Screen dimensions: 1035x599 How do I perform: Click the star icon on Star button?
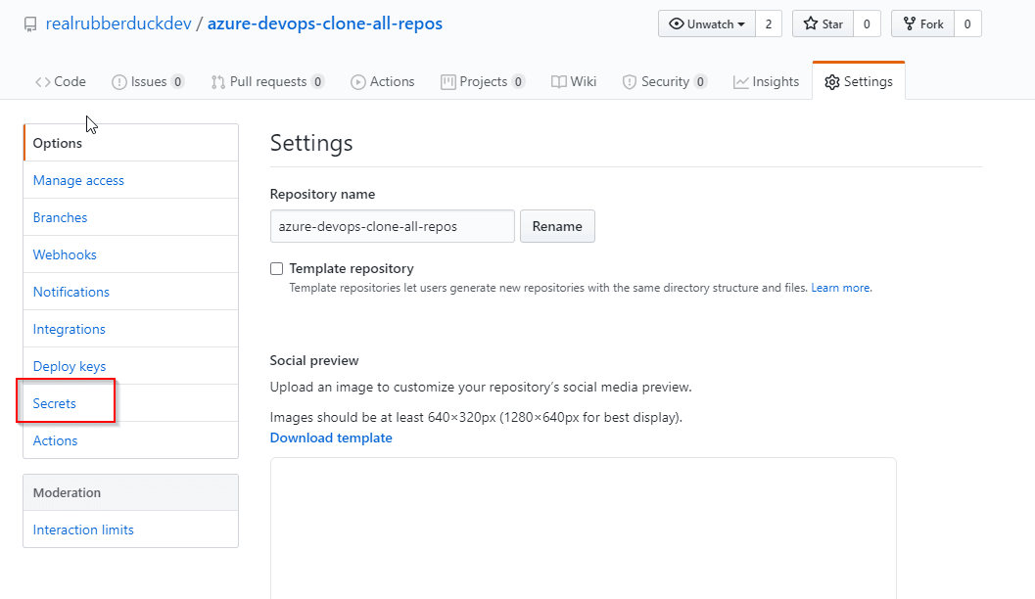[x=811, y=23]
